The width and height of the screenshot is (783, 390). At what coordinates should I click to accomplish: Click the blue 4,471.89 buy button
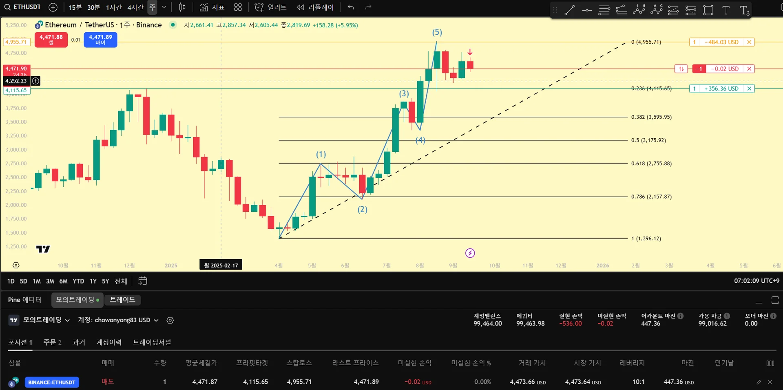tap(100, 40)
